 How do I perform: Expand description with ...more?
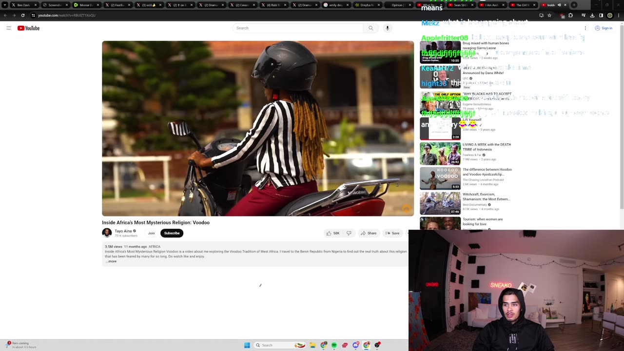pyautogui.click(x=111, y=261)
